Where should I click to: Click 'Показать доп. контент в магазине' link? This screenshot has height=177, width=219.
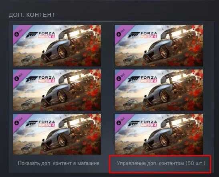(59, 163)
